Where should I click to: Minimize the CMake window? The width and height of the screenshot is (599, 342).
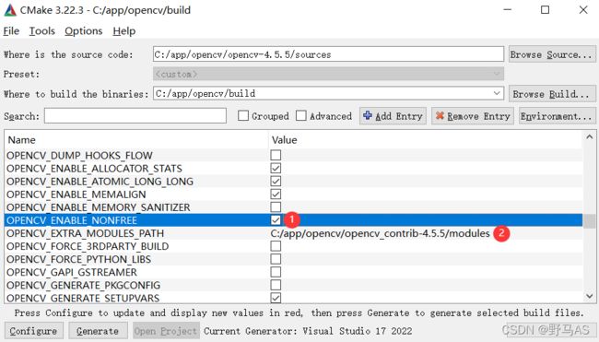pos(508,10)
